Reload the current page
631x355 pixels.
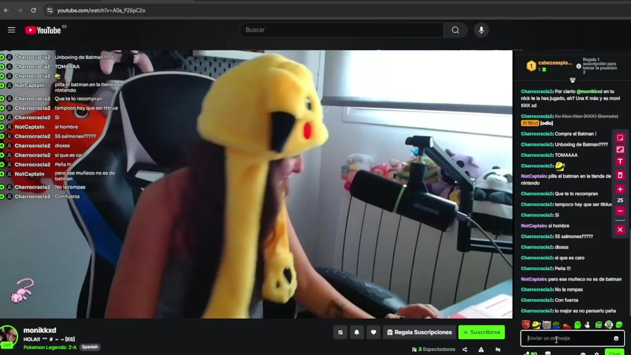pos(34,10)
